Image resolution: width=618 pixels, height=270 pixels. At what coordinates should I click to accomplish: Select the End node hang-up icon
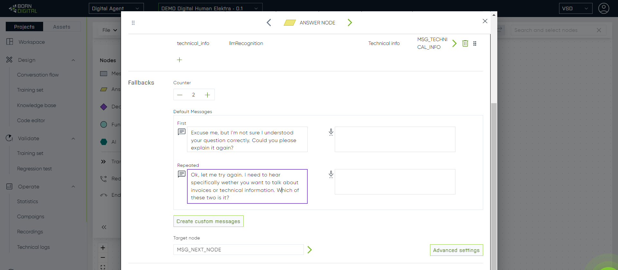coord(104,195)
